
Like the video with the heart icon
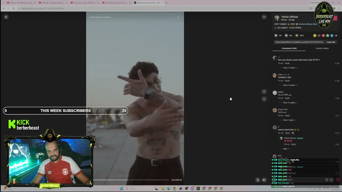[x=276, y=35]
